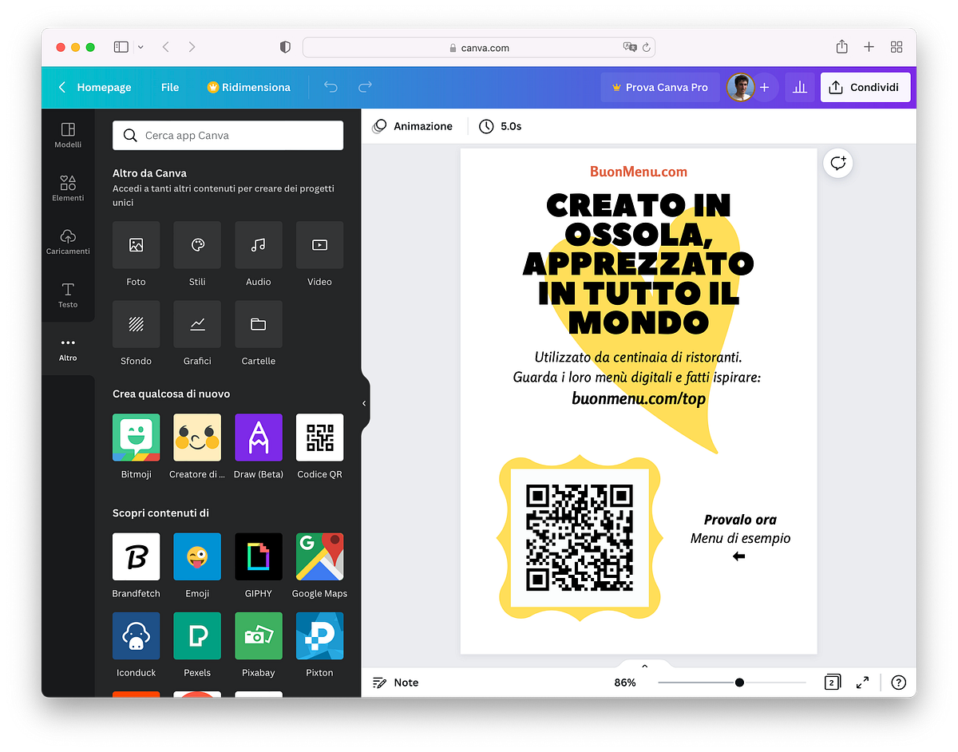Select the Provalo ora text
Viewport: 958px width, 752px height.
[x=740, y=520]
